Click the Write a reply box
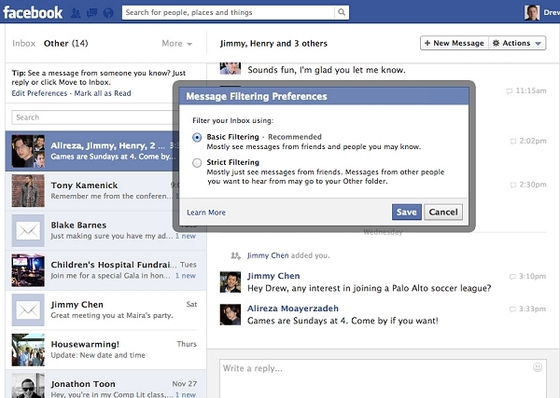560x398 pixels. (x=383, y=378)
